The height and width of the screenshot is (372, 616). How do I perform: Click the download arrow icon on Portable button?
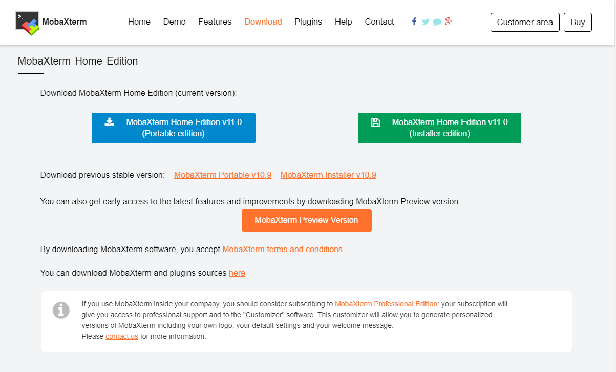[109, 122]
